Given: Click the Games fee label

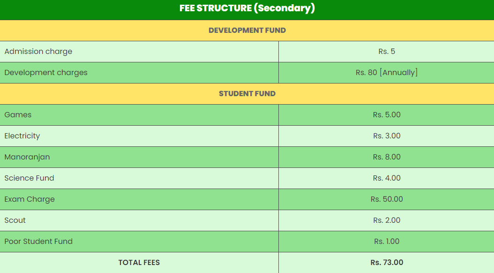Looking at the screenshot, I should pos(18,115).
